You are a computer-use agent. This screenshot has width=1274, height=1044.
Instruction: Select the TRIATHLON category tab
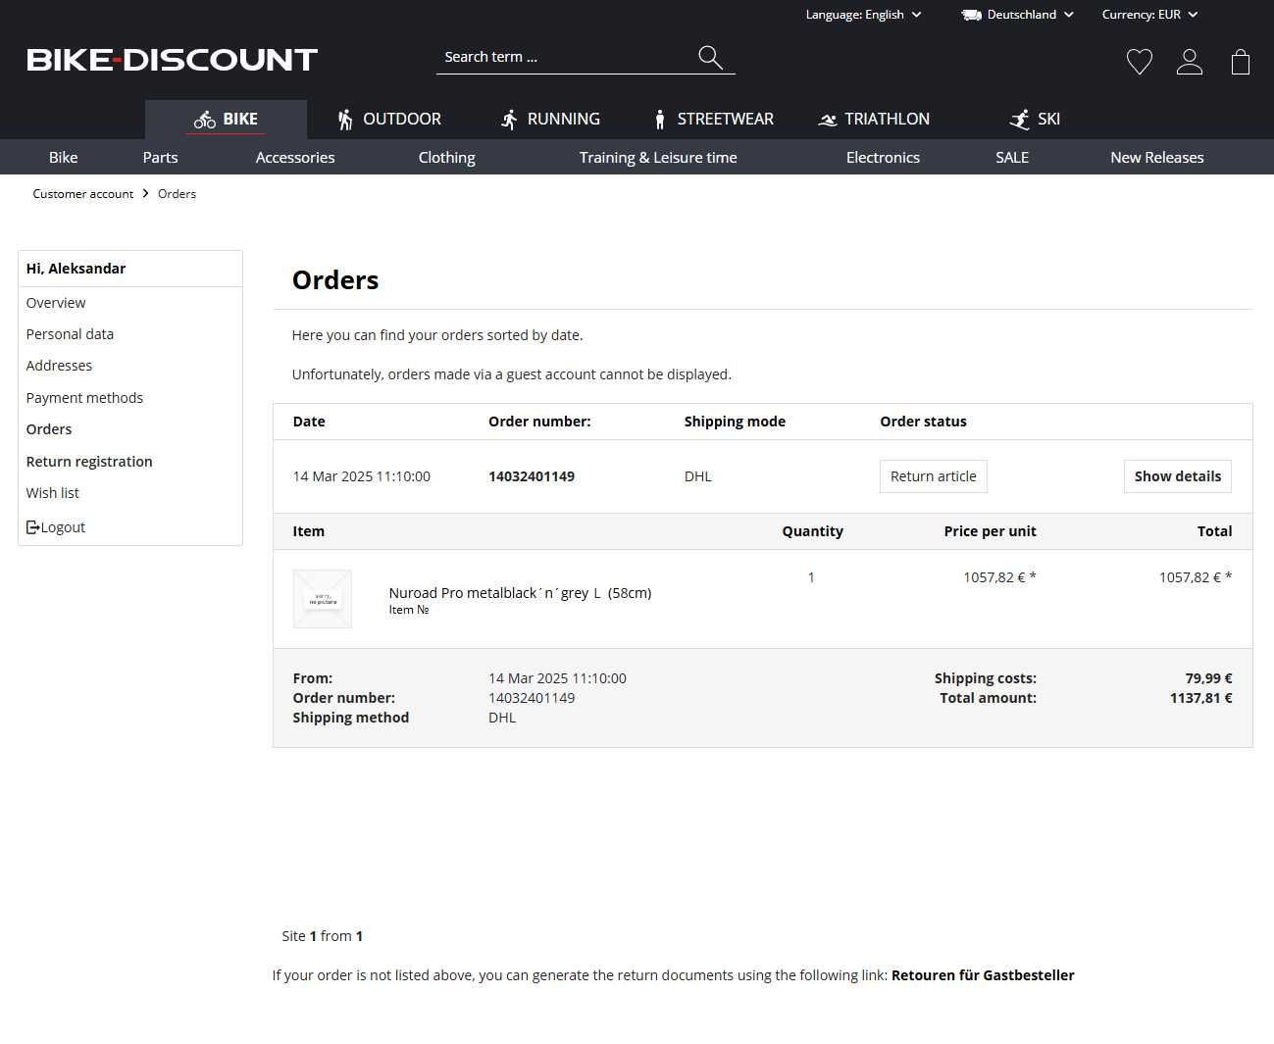click(874, 120)
